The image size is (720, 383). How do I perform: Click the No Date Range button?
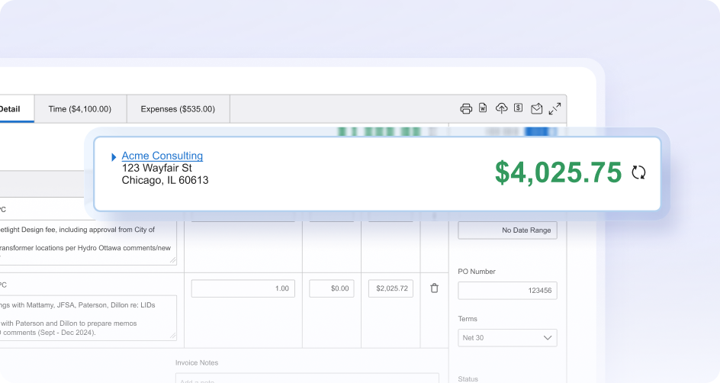pos(507,230)
